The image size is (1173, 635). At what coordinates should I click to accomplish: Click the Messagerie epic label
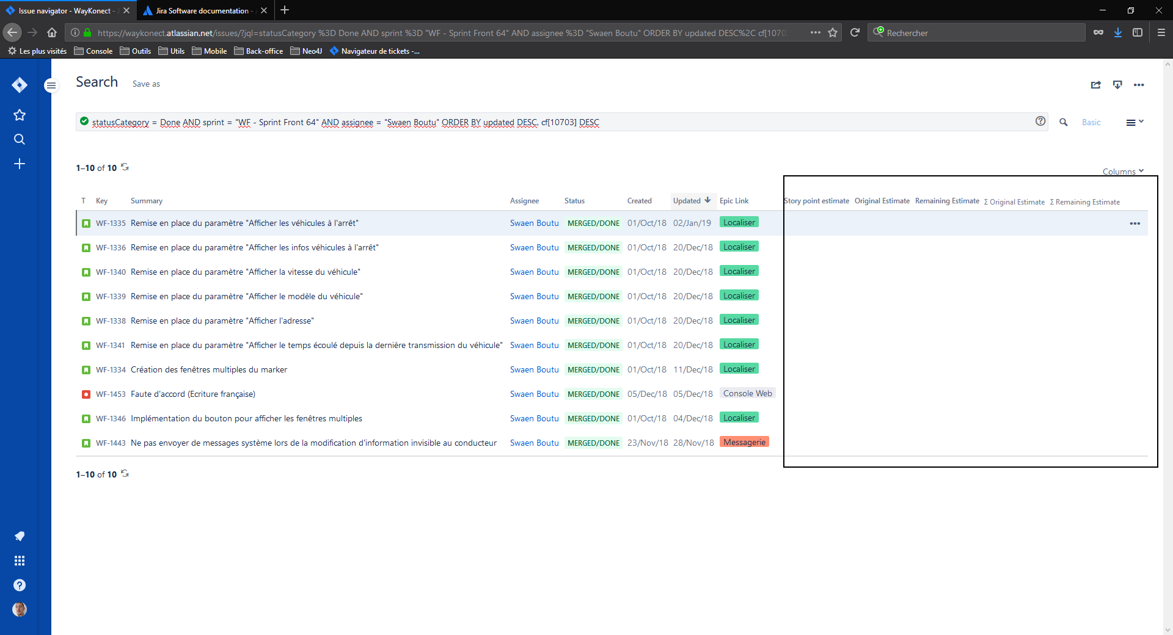[744, 442]
